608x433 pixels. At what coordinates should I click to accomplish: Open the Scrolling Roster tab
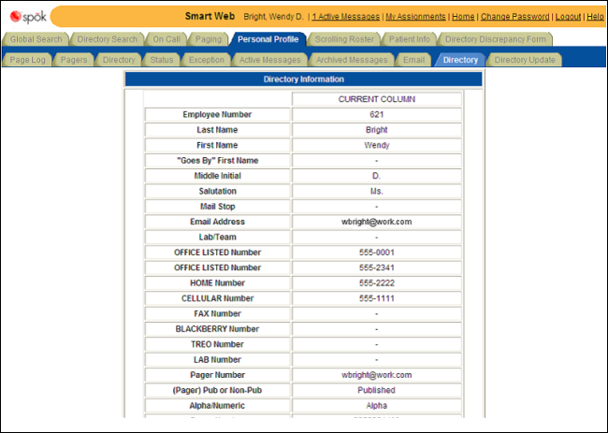pyautogui.click(x=344, y=39)
